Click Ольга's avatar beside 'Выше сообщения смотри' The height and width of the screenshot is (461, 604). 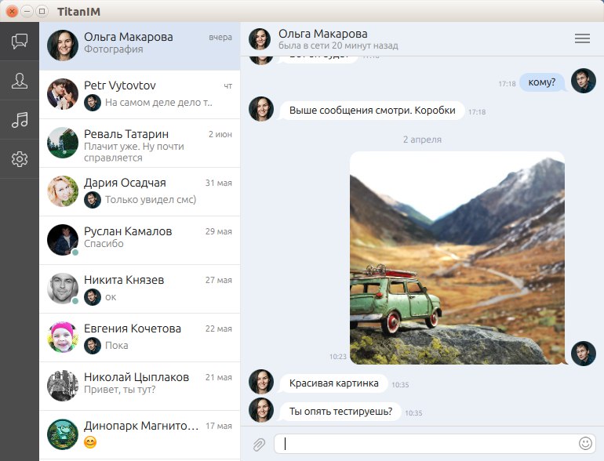(x=261, y=109)
